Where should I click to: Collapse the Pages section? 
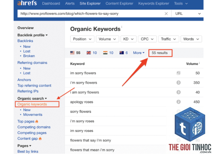click(x=24, y=146)
